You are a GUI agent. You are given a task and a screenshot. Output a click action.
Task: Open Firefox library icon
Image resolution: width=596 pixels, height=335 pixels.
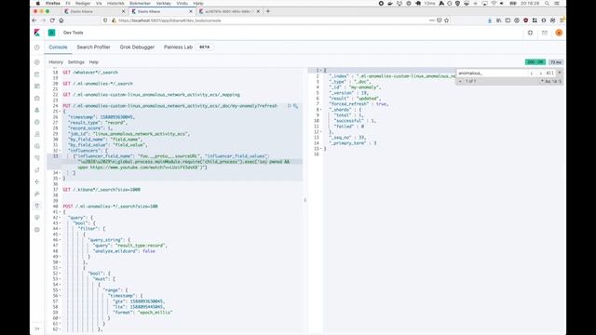[499, 20]
